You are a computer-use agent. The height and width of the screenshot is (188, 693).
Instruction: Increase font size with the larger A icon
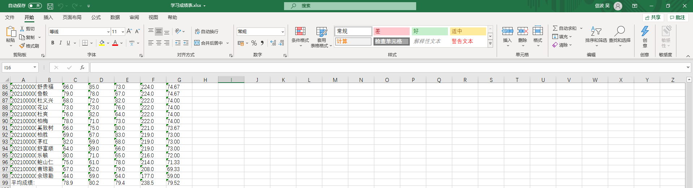(129, 31)
